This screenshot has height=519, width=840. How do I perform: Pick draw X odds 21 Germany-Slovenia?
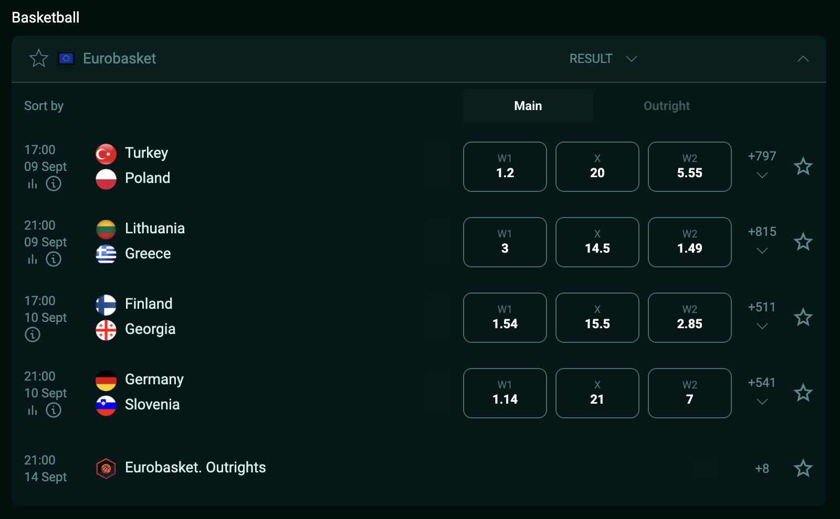(597, 393)
